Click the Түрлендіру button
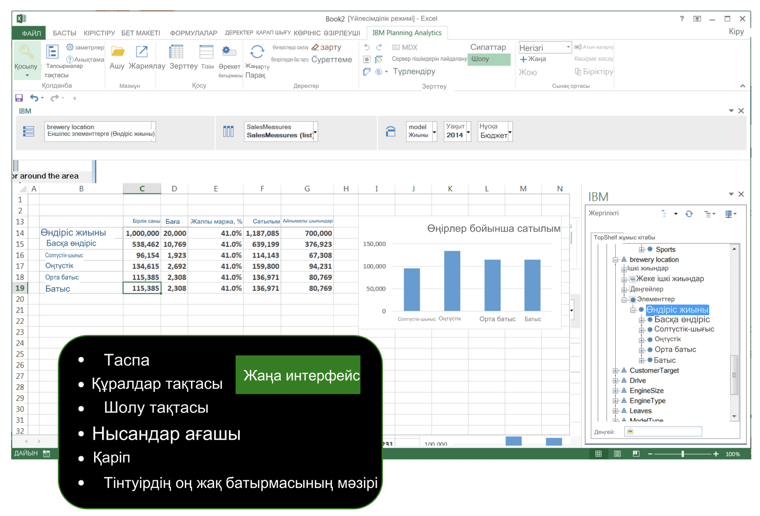The width and height of the screenshot is (760, 516). click(x=414, y=72)
